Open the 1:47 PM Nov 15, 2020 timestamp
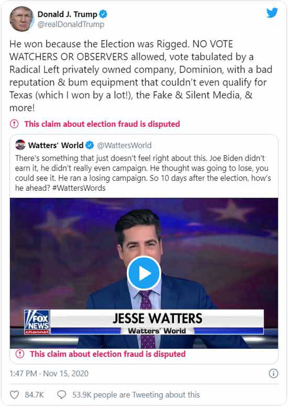The image size is (288, 407). [49, 373]
